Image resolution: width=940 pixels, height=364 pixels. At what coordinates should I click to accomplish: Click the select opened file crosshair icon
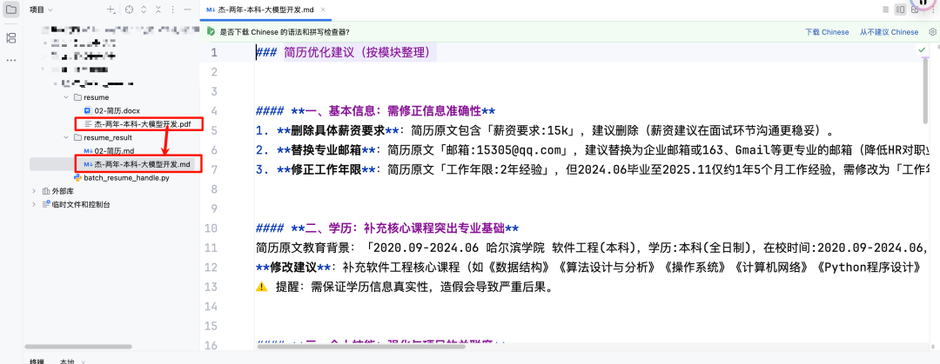click(x=130, y=10)
